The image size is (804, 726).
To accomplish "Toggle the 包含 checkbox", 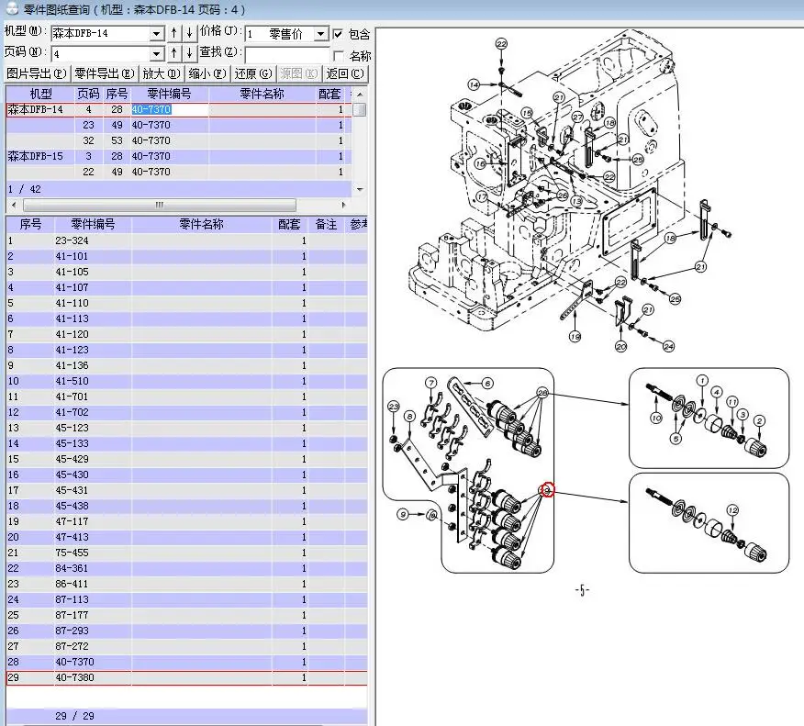I will coord(338,34).
